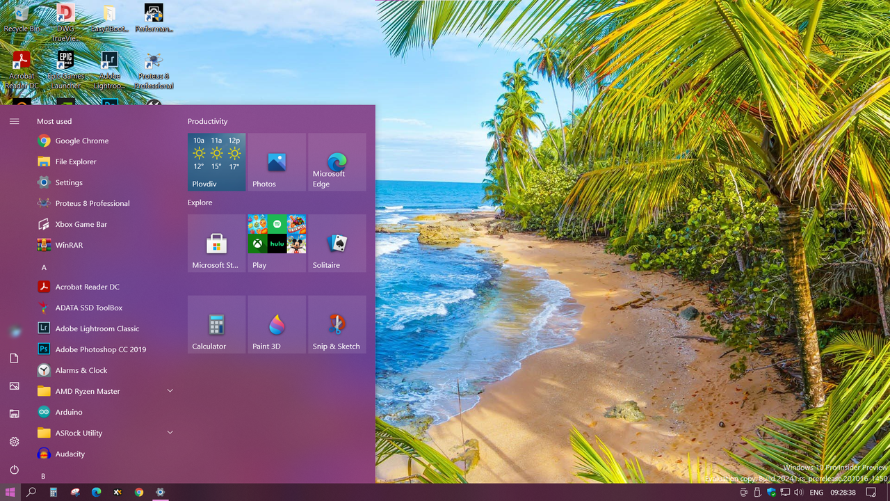Open Audacity from the app list
This screenshot has height=501, width=890.
tap(104, 454)
